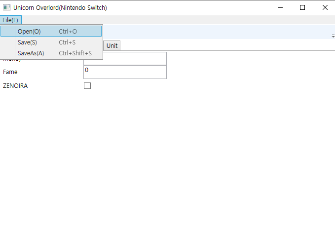Select SaveAs(A) menu entry
This screenshot has width=335, height=240.
[x=51, y=53]
